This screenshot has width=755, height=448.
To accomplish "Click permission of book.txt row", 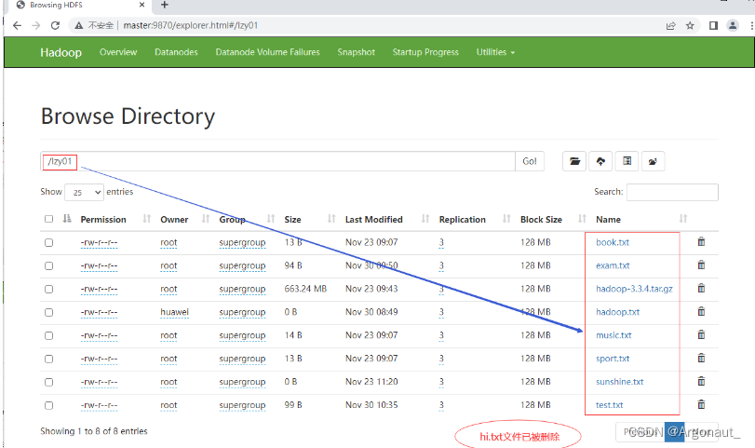I will (x=99, y=242).
